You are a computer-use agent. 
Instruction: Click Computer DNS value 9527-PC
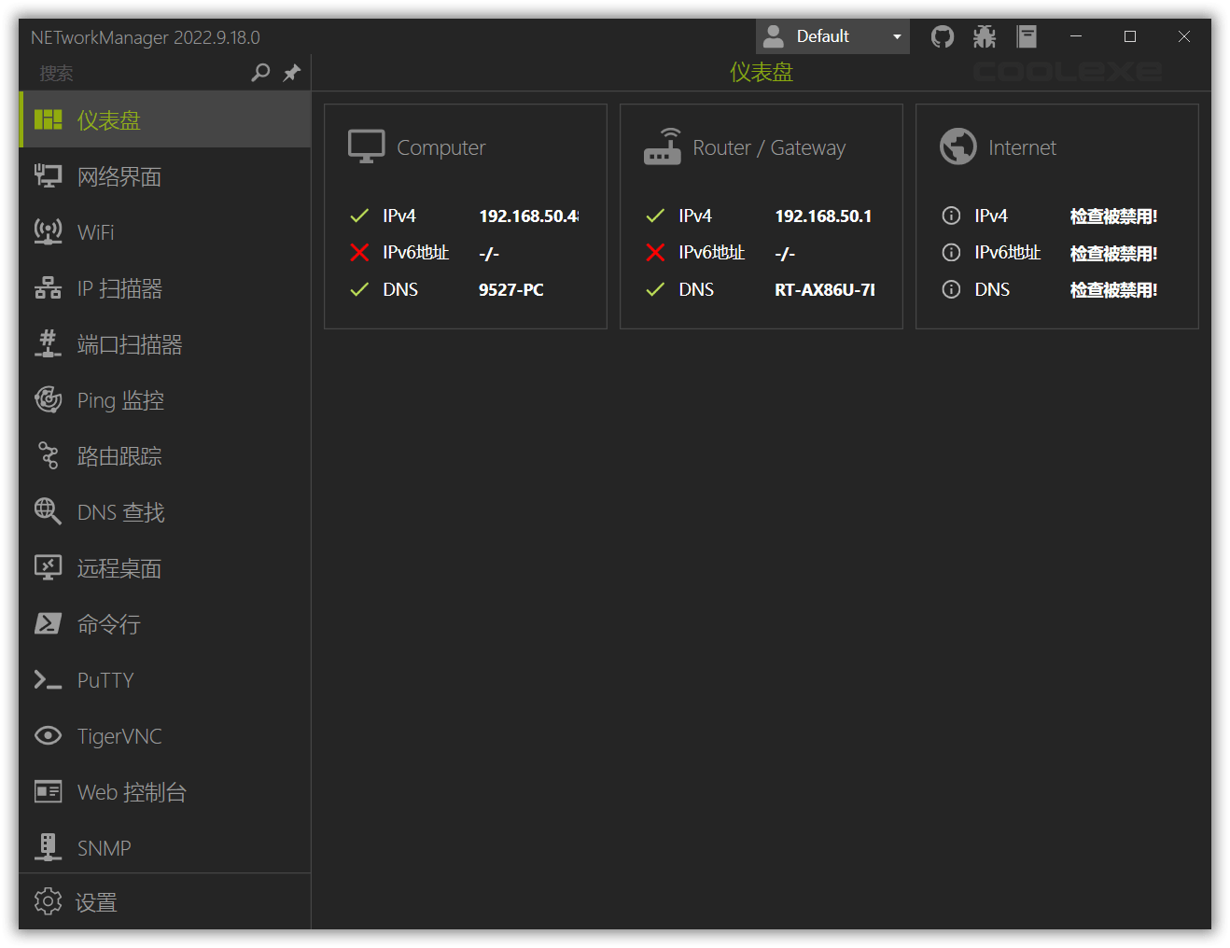pyautogui.click(x=511, y=289)
